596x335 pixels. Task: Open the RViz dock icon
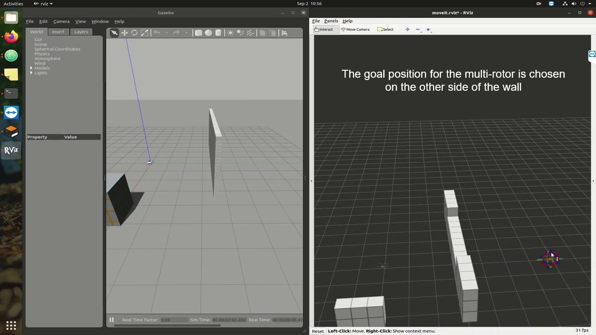point(11,150)
